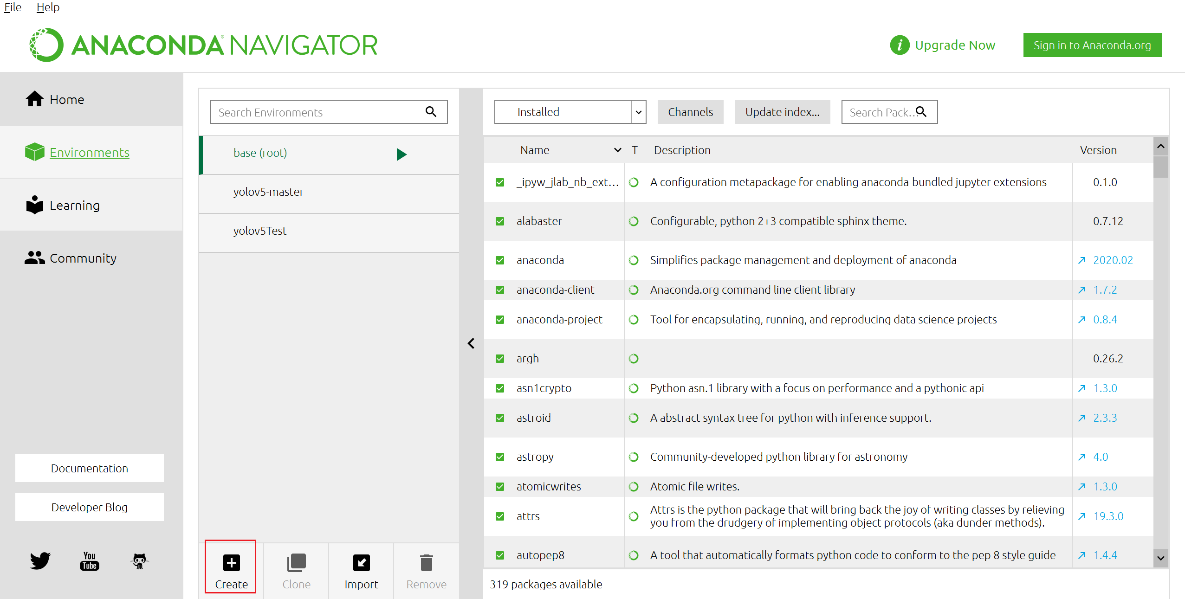Click the Channels button
Screen dimensions: 1185x599
pos(690,112)
